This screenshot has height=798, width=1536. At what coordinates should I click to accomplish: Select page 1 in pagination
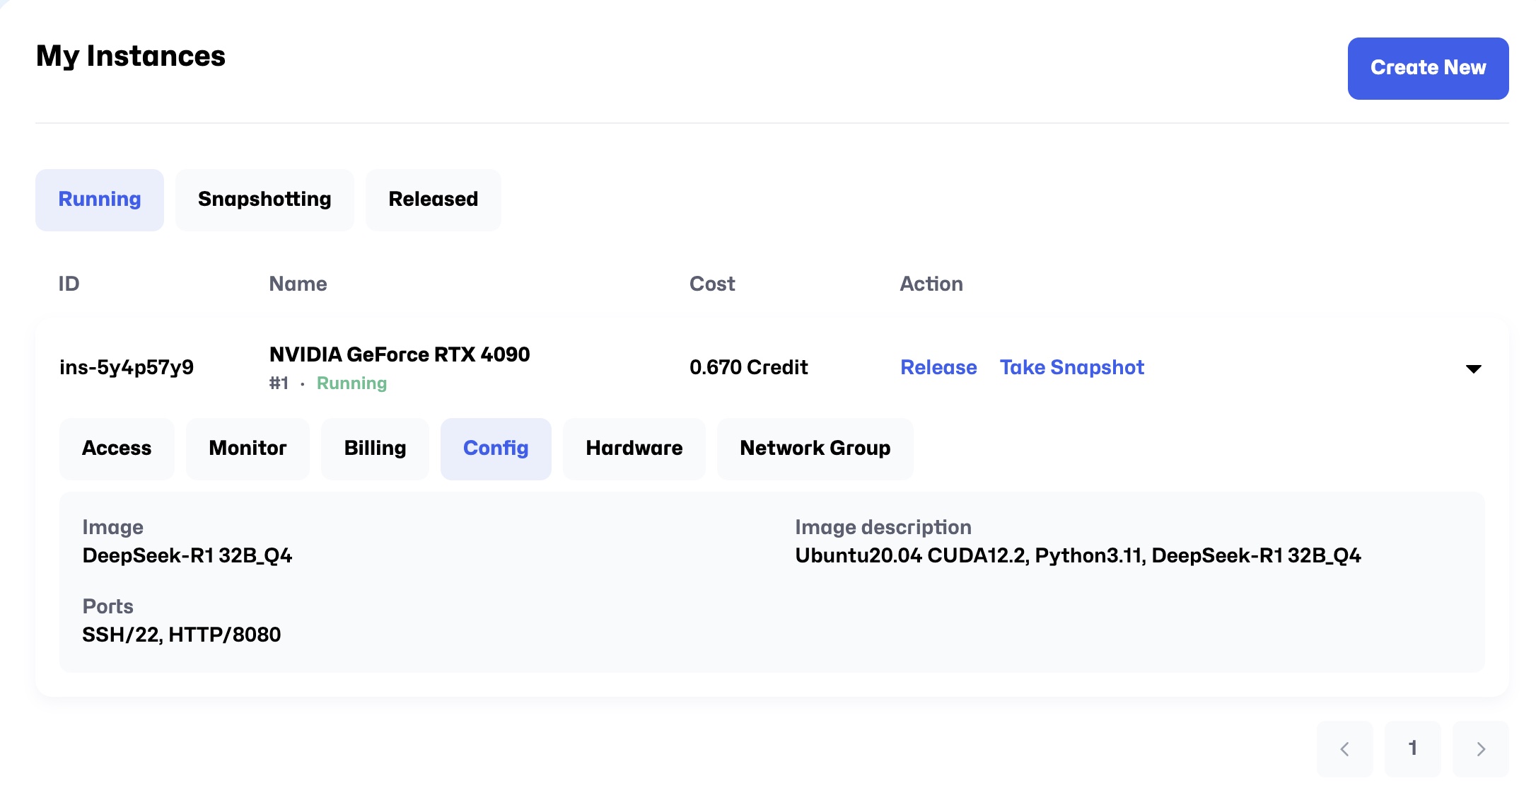click(1412, 748)
